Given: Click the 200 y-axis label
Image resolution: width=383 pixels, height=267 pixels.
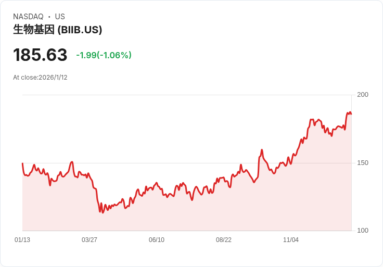Looking at the screenshot, I should tap(363, 95).
